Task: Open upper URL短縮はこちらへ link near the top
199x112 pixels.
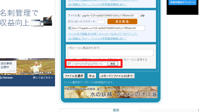Action: [x=97, y=4]
